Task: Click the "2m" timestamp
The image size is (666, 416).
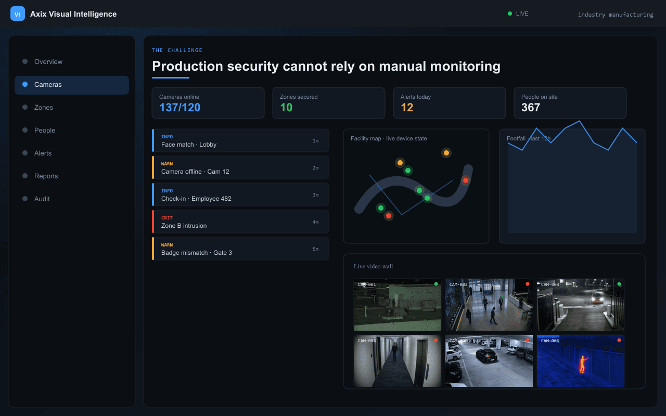Action: point(315,168)
